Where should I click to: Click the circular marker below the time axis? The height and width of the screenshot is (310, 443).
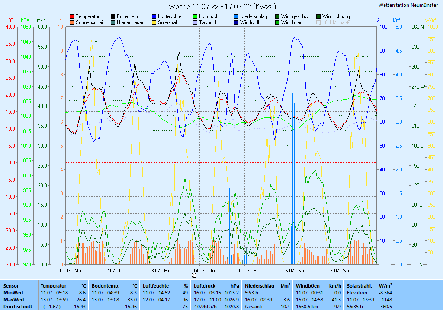click(x=194, y=275)
